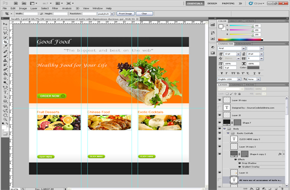
Task: Open the Filter menu
Action: (55, 8)
